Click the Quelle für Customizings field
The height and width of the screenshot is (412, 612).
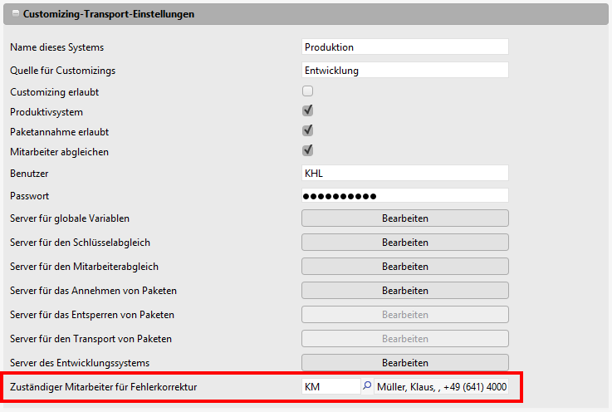click(x=404, y=71)
